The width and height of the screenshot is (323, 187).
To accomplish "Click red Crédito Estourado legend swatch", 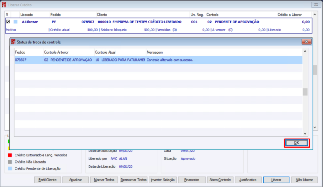I will (x=10, y=155).
